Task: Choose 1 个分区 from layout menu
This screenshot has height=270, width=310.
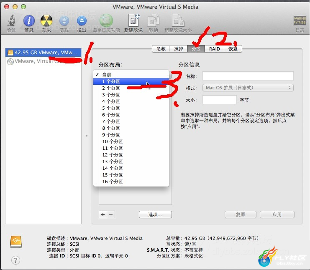Action: click(131, 81)
